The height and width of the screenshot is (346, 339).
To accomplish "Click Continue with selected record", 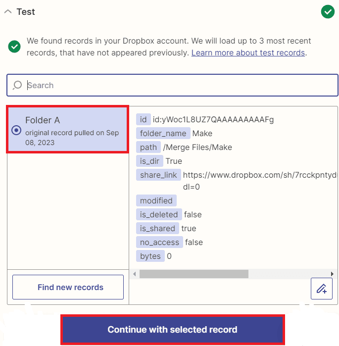I will [172, 330].
